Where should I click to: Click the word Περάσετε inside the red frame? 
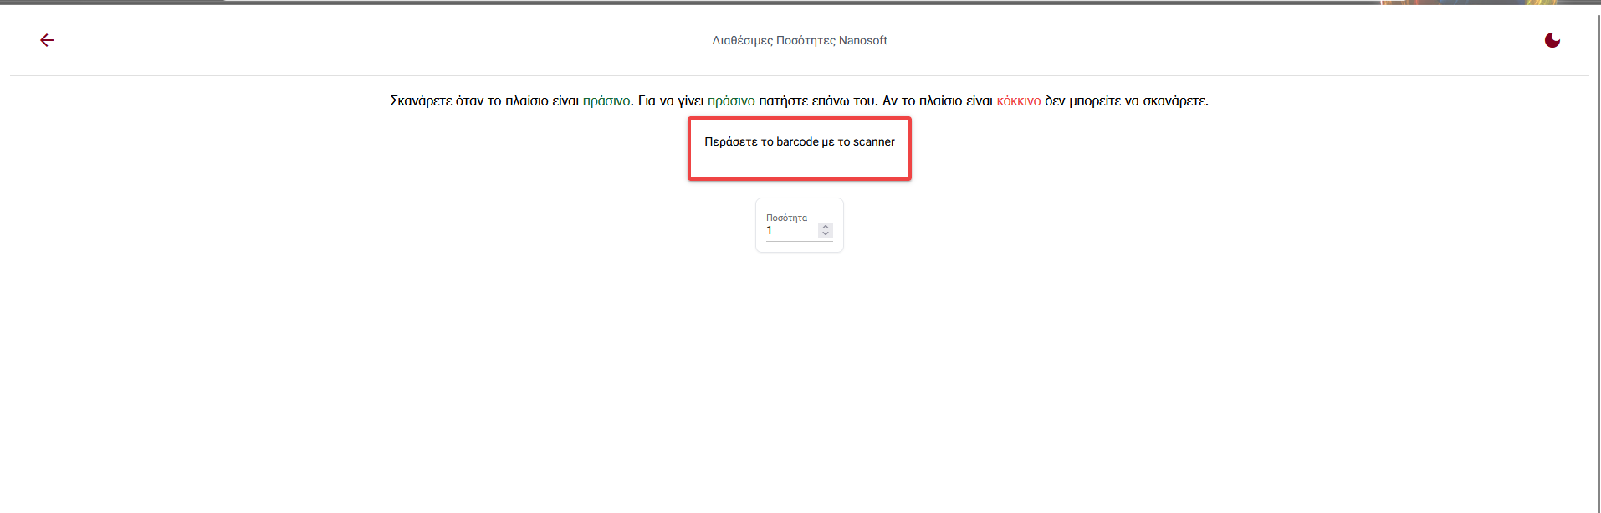coord(730,142)
